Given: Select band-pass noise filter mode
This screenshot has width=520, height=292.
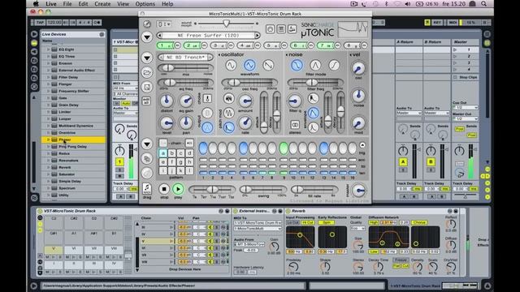Looking at the screenshot, I should pos(315,65).
